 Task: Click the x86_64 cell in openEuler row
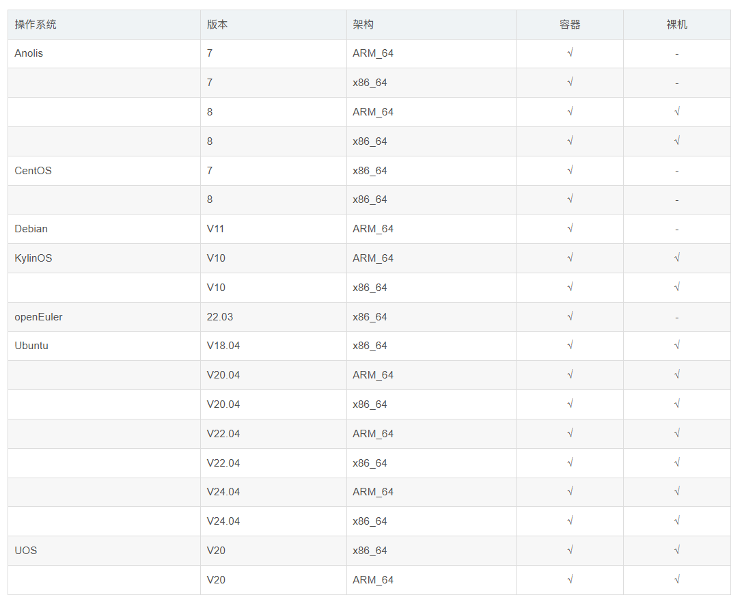(370, 317)
